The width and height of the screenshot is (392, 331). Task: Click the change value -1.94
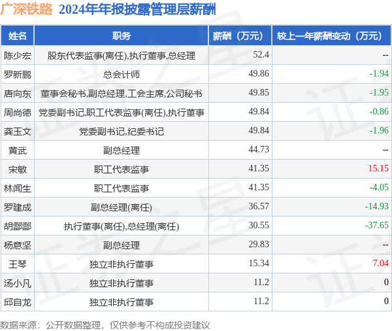pyautogui.click(x=379, y=74)
